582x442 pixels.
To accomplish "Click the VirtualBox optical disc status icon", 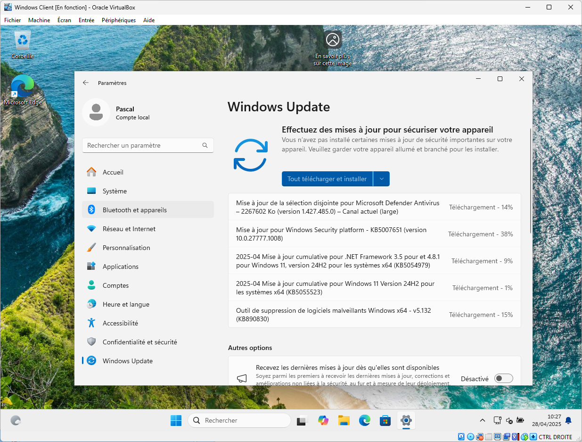I will (x=470, y=437).
